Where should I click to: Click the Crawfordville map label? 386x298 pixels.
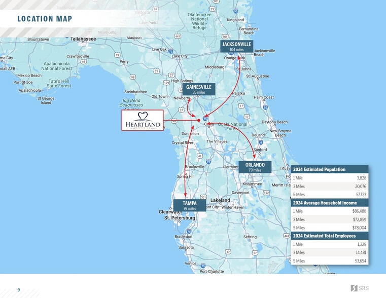click(78, 56)
